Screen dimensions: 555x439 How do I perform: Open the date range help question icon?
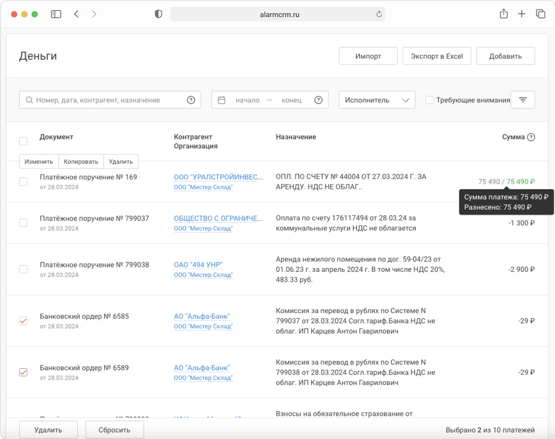[x=318, y=100]
